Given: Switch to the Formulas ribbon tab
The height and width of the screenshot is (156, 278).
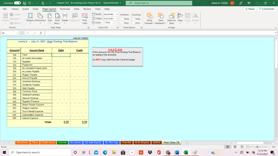Looking at the screenshot, I should pyautogui.click(x=65, y=9).
